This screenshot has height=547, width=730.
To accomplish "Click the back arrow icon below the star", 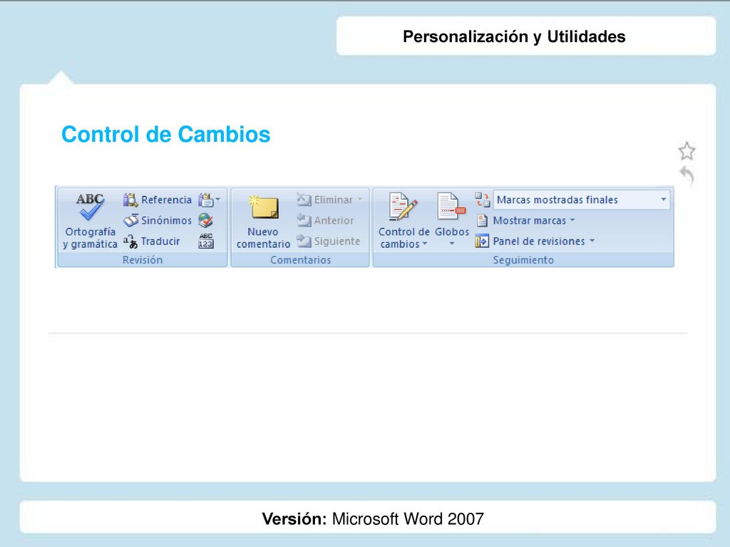I will (687, 175).
